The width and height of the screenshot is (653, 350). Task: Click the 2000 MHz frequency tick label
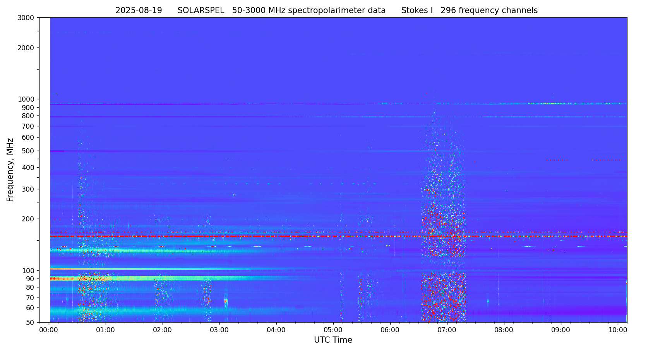[x=26, y=48]
